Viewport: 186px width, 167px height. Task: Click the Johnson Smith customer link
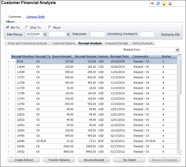coord(35,17)
